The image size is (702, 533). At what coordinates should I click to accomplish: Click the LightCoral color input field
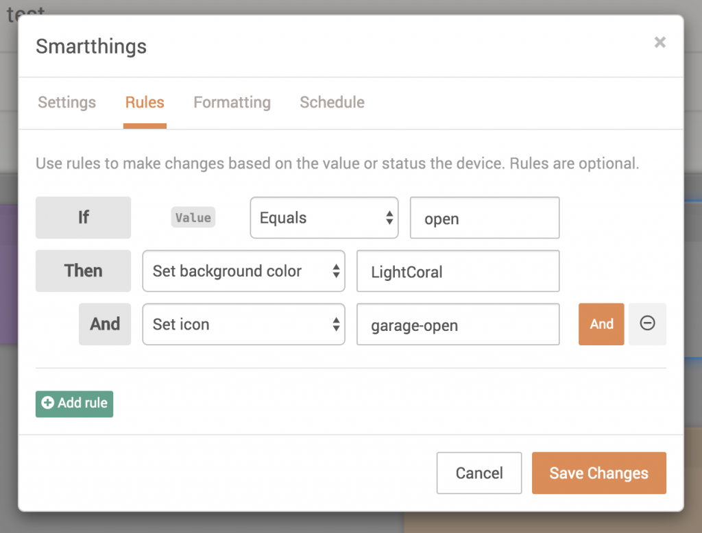458,271
